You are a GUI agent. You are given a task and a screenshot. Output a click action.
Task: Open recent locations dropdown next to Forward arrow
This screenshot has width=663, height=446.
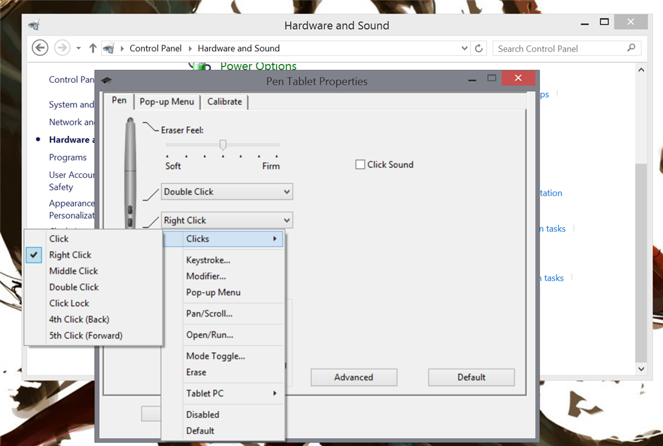(x=78, y=48)
